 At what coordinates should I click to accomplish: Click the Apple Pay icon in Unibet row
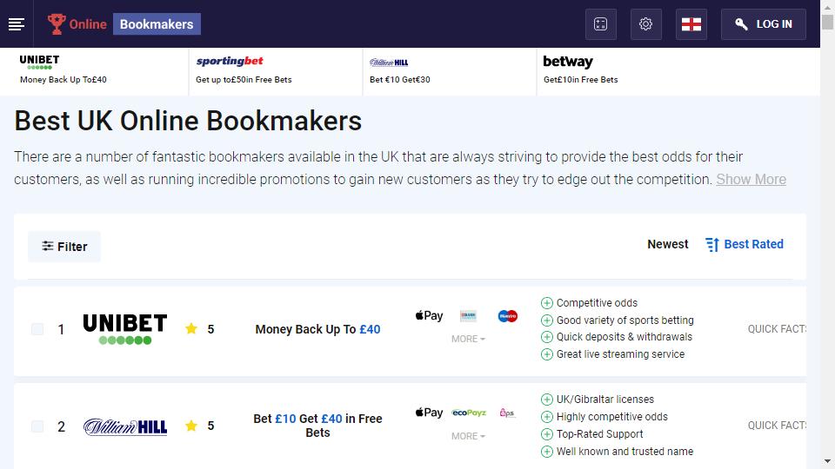click(429, 316)
